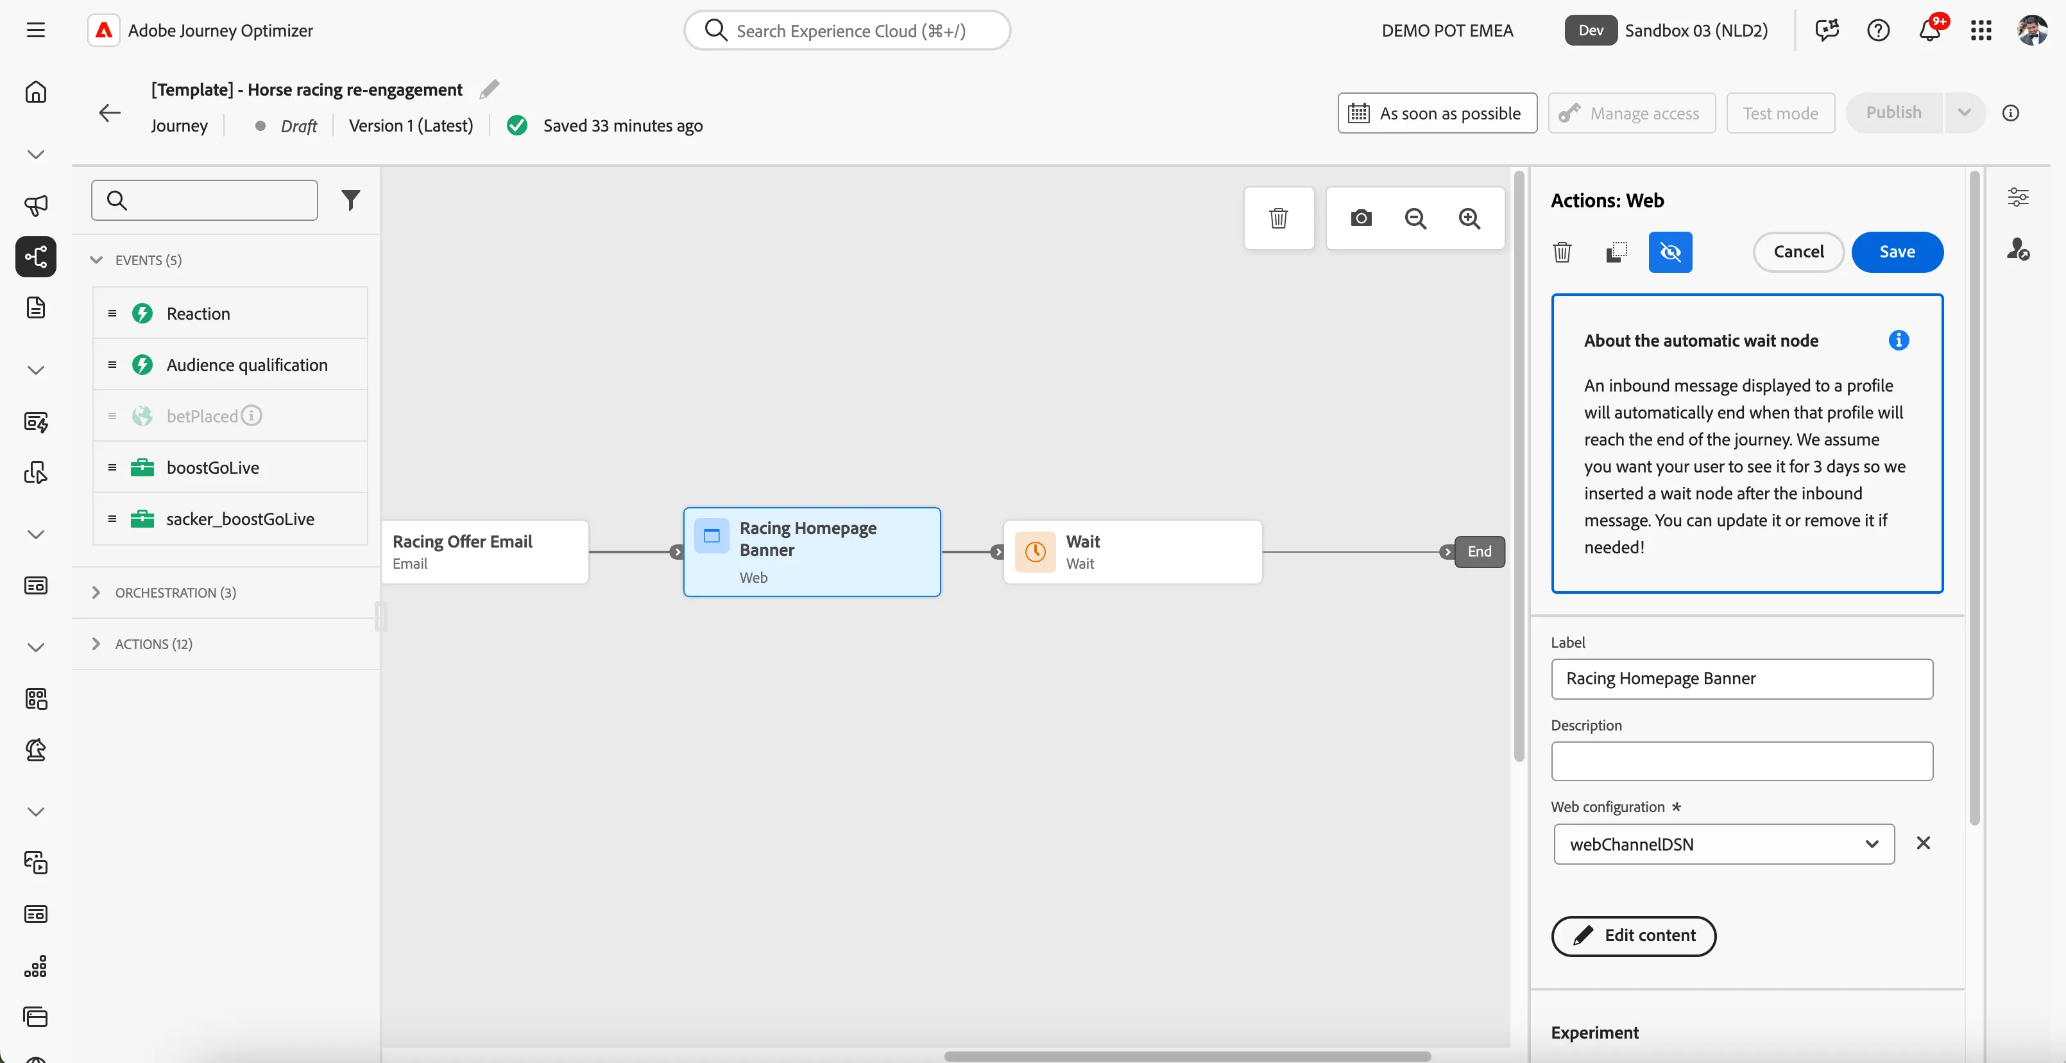Go to Home in left sidebar
2066x1063 pixels.
click(x=35, y=91)
